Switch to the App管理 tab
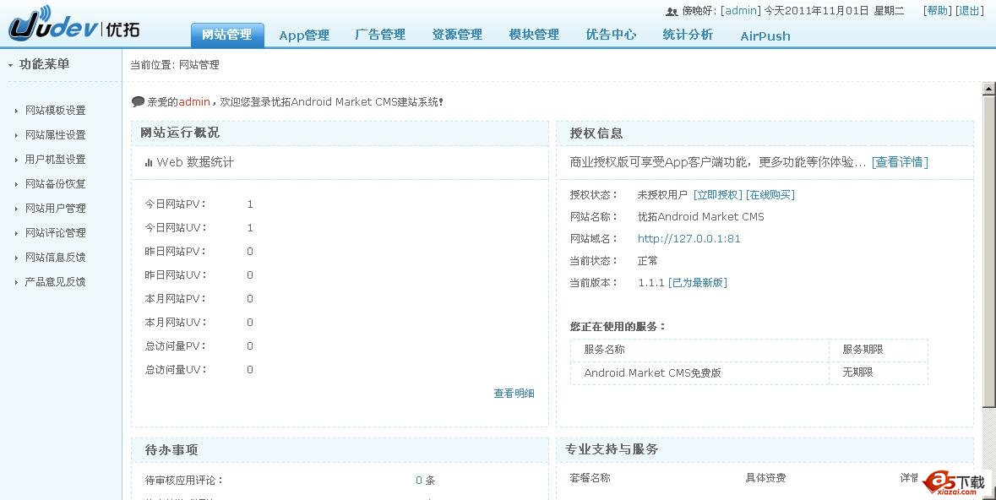Image resolution: width=996 pixels, height=500 pixels. point(304,35)
